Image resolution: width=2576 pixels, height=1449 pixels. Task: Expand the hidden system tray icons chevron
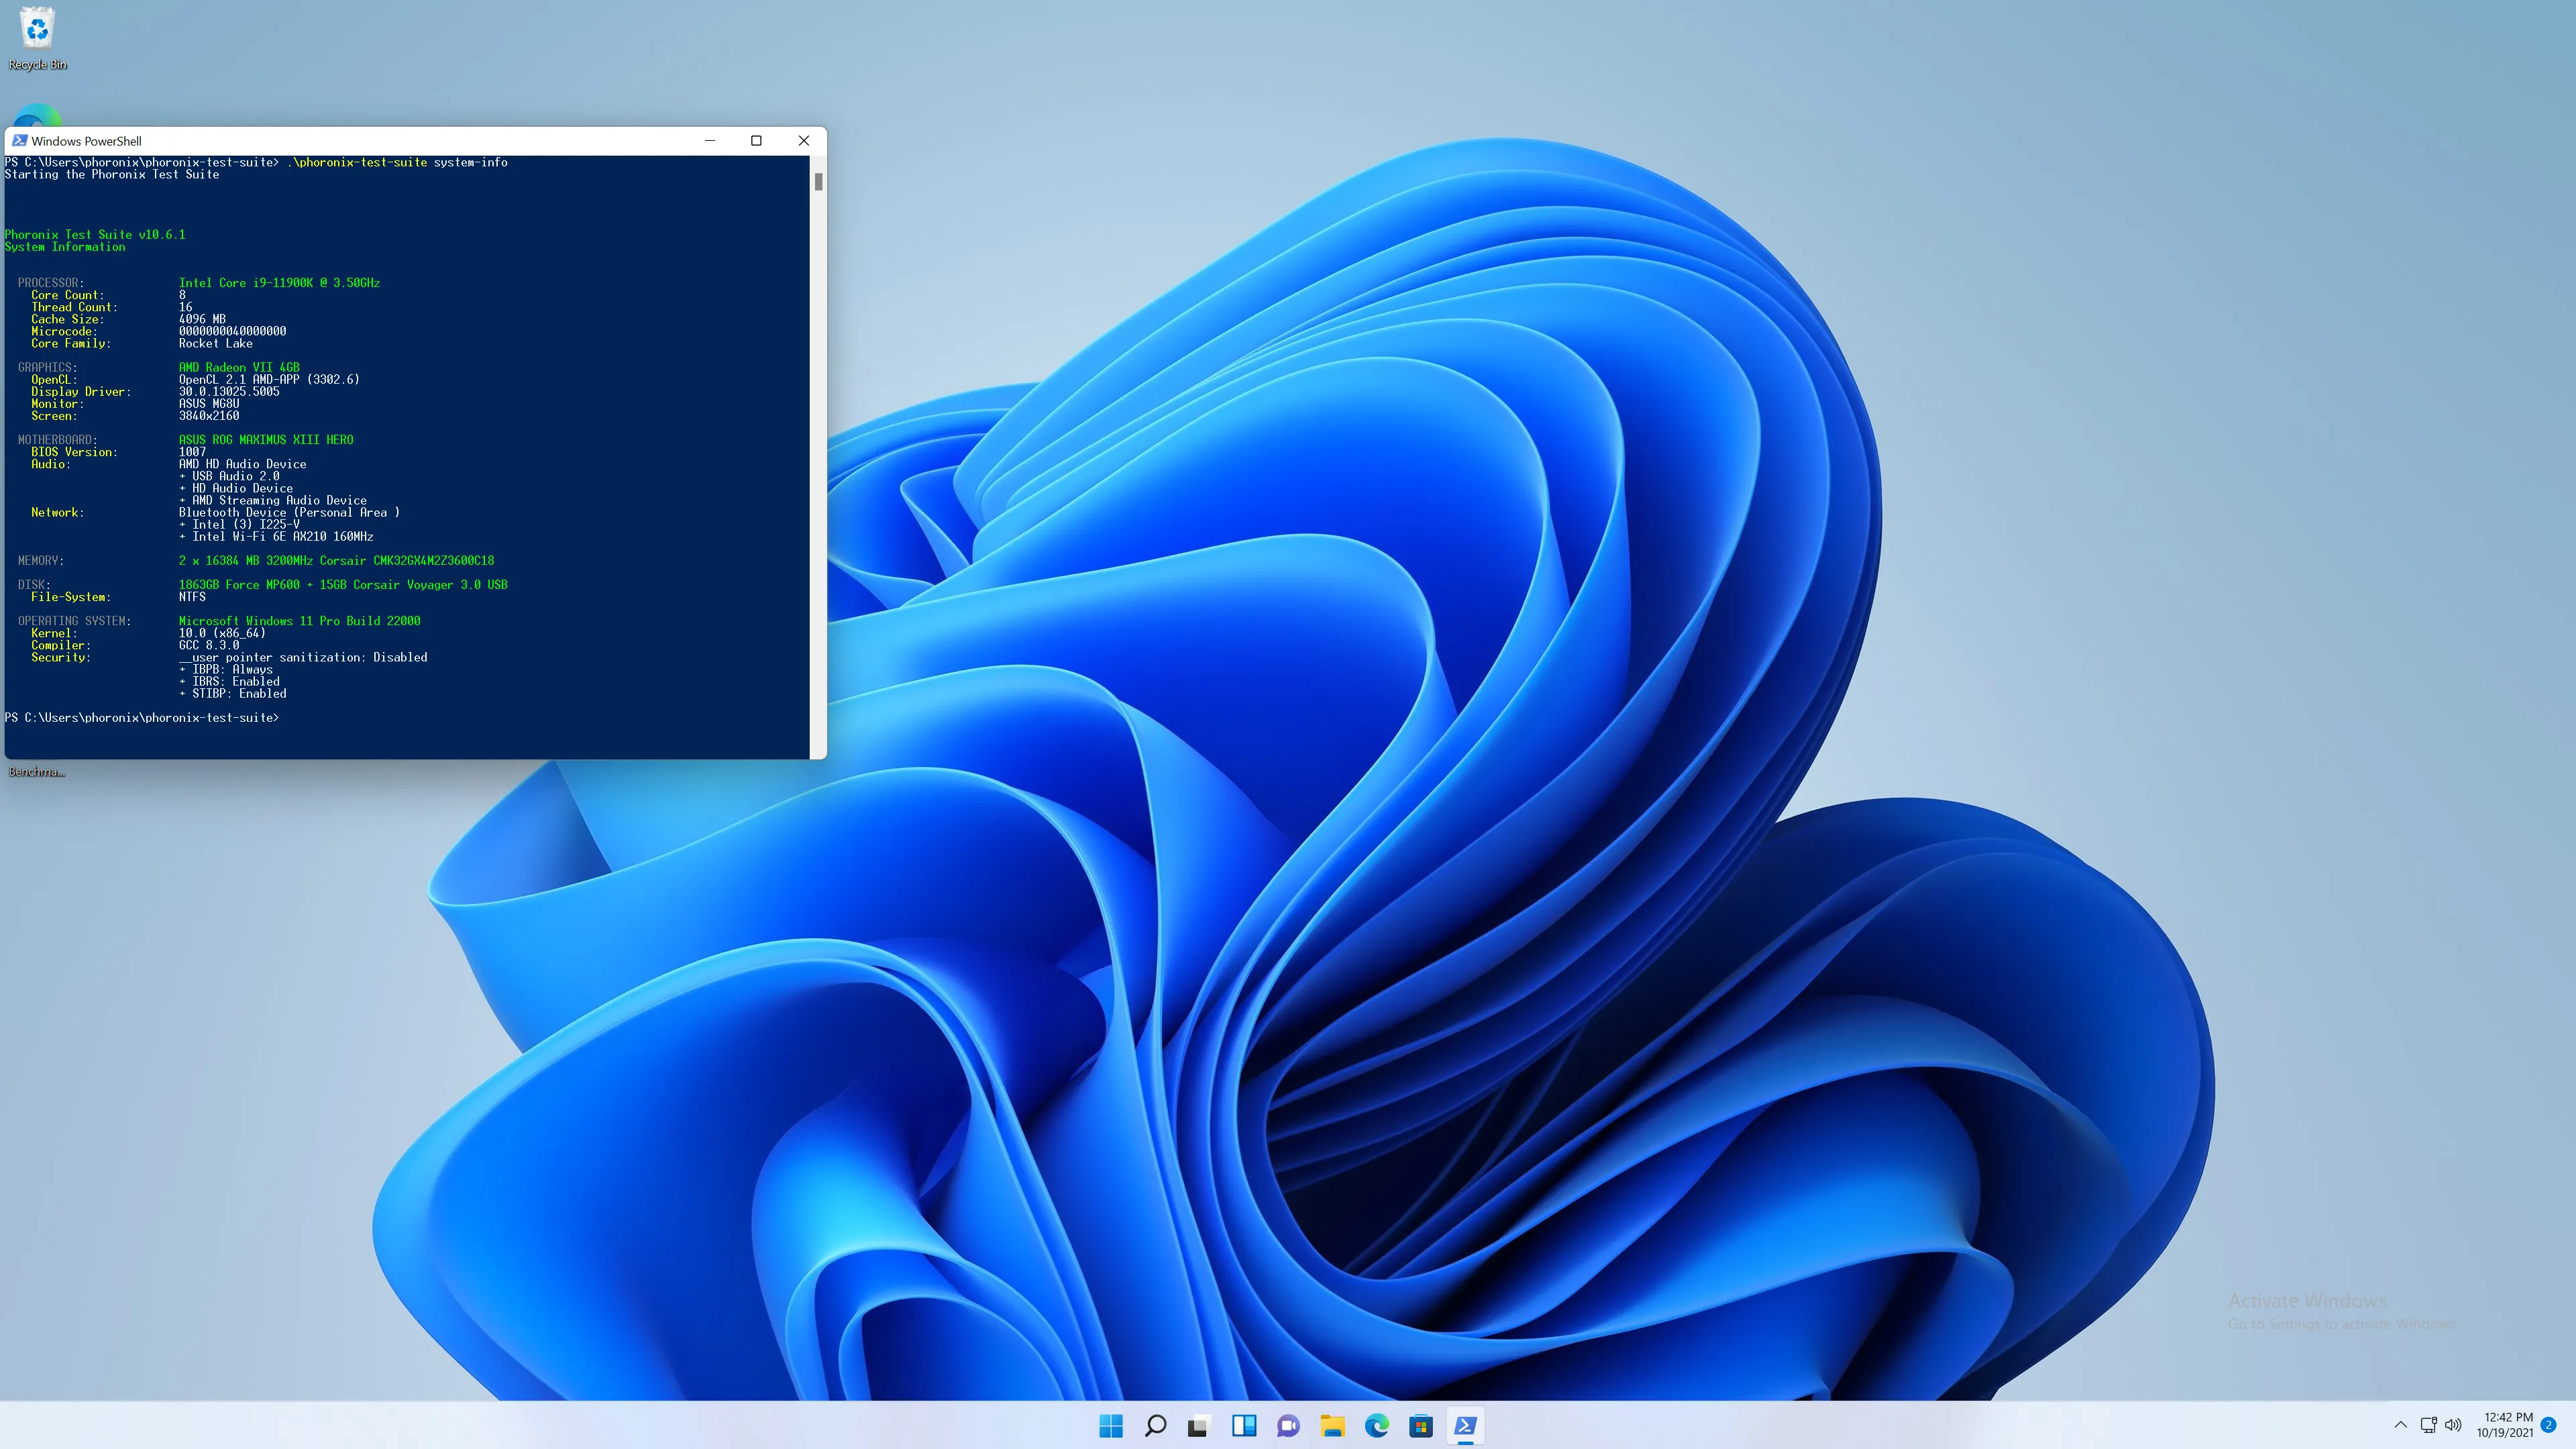tap(2400, 1425)
